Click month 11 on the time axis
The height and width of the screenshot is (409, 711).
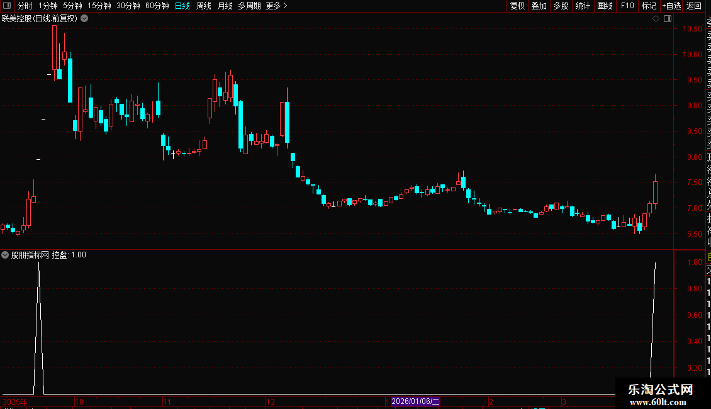tap(167, 401)
